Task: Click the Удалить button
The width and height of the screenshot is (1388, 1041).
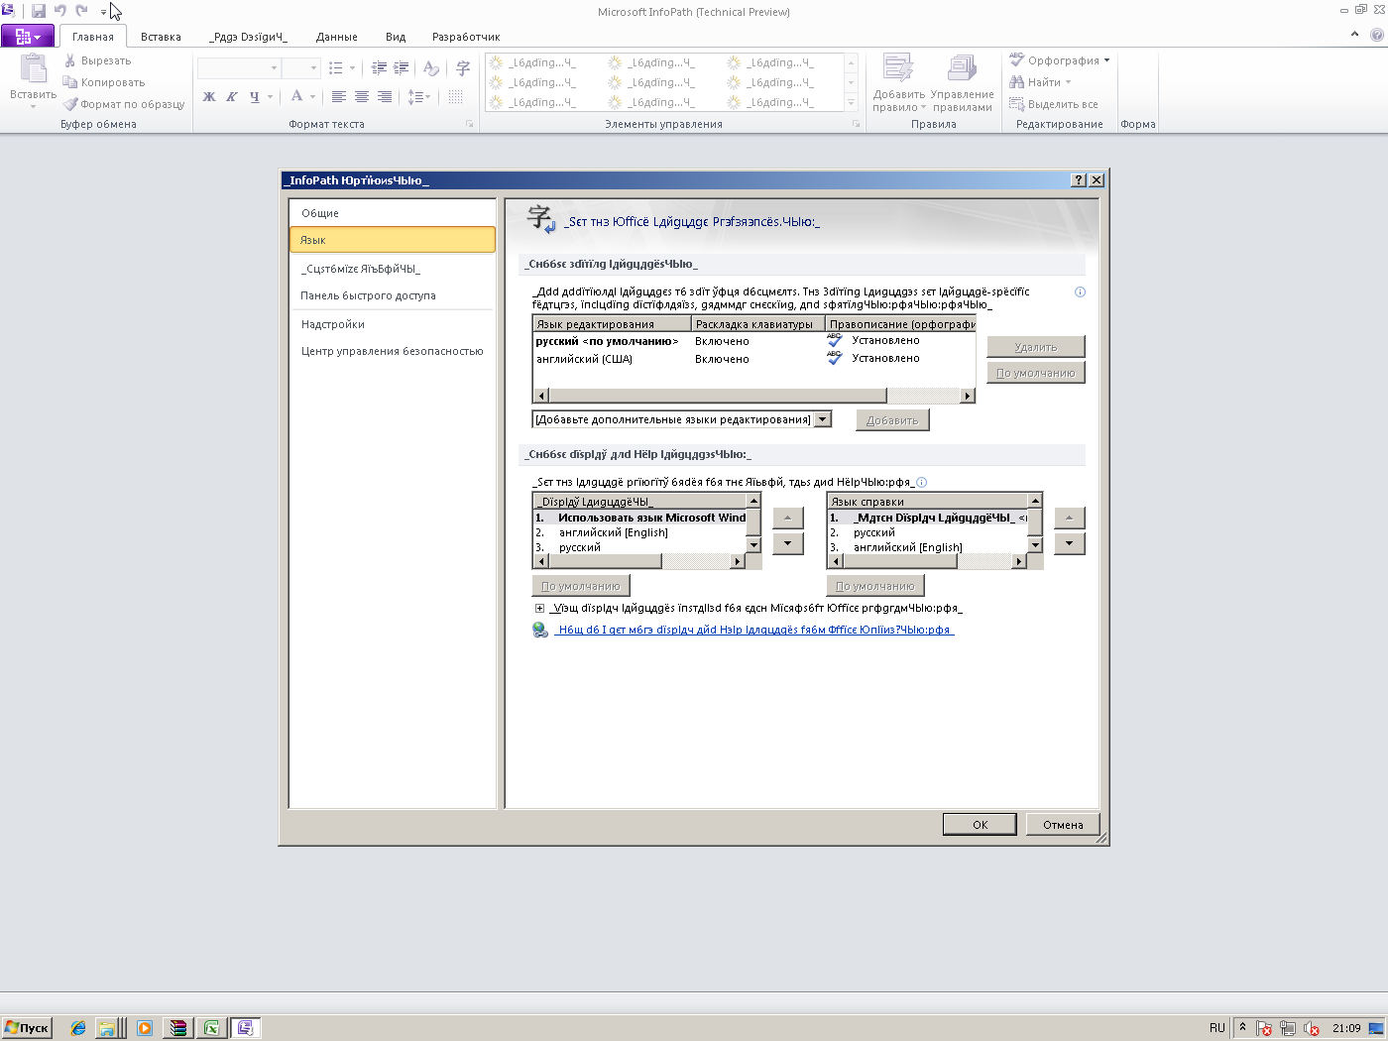Action: [1036, 347]
